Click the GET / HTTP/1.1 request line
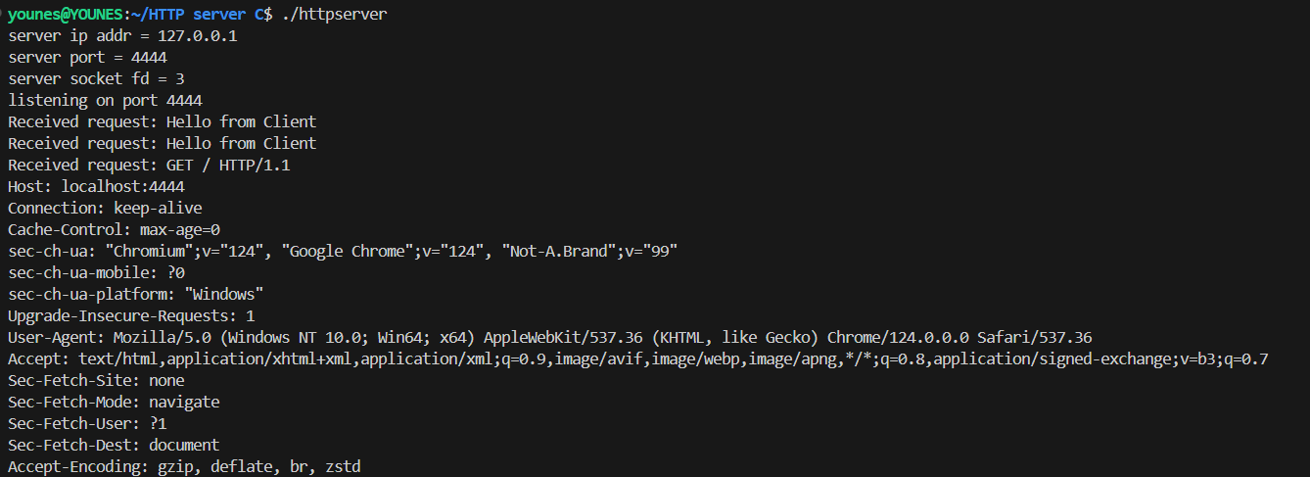The image size is (1310, 477). [149, 165]
